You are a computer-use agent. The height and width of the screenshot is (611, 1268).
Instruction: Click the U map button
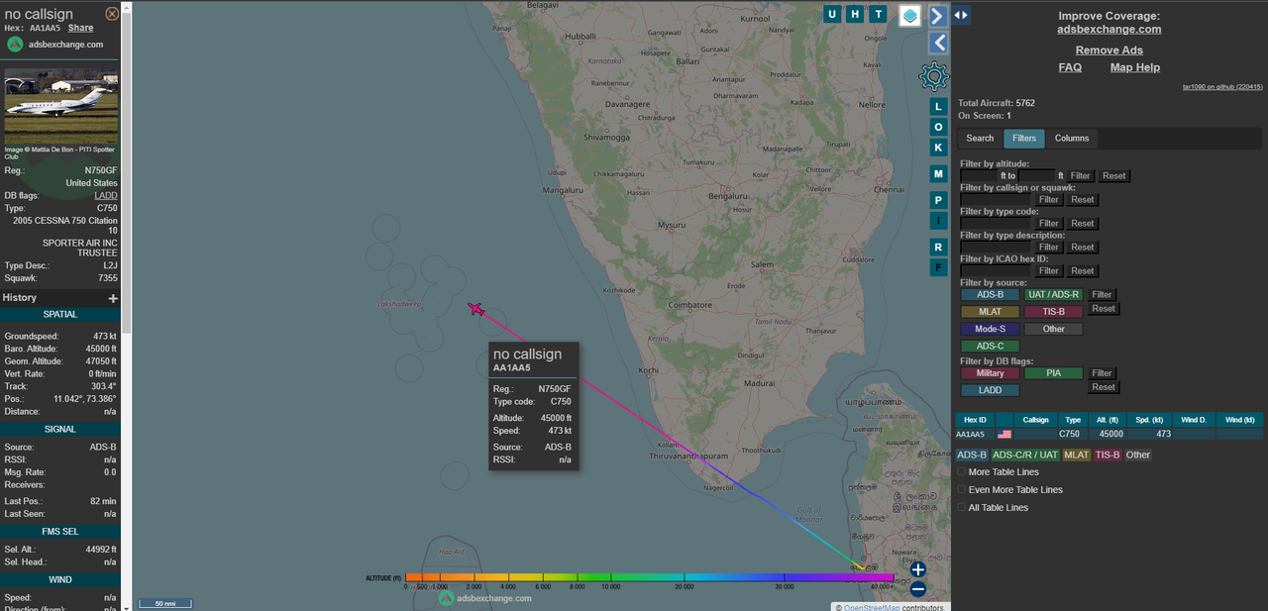tap(832, 14)
